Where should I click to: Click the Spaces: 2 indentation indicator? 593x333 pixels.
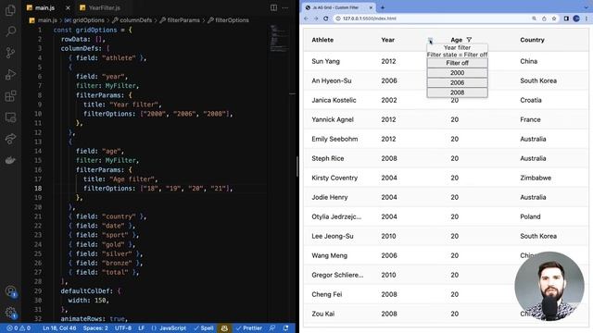pos(95,328)
